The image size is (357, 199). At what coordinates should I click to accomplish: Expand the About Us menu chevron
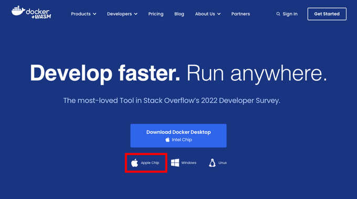point(219,14)
